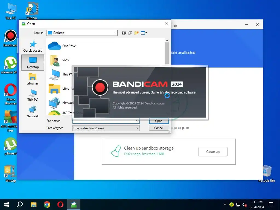
Task: Go back using the Open dialog back arrow
Action: point(124,33)
